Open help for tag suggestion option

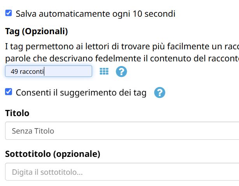(x=160, y=92)
